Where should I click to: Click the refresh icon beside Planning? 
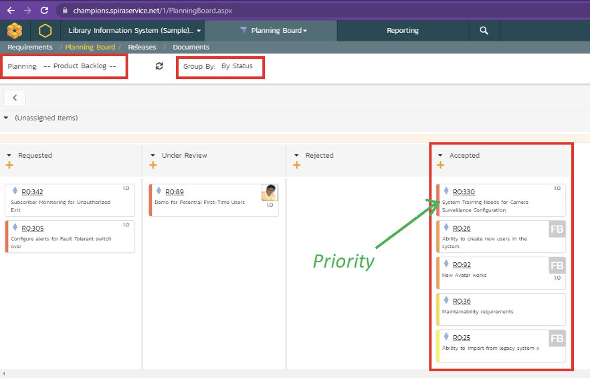point(159,66)
